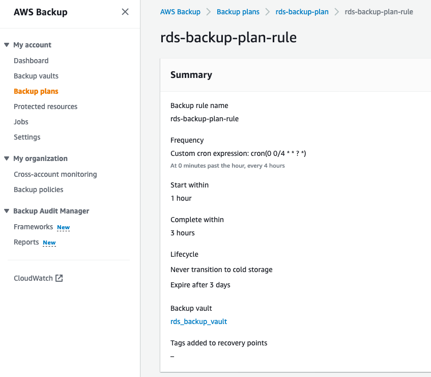
Task: Collapse the My account section
Action: pos(7,45)
